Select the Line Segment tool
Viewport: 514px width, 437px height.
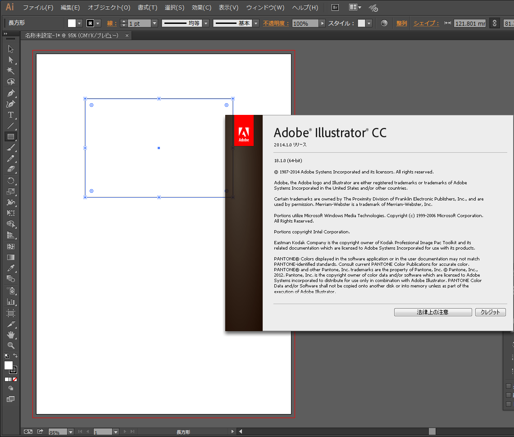[10, 126]
